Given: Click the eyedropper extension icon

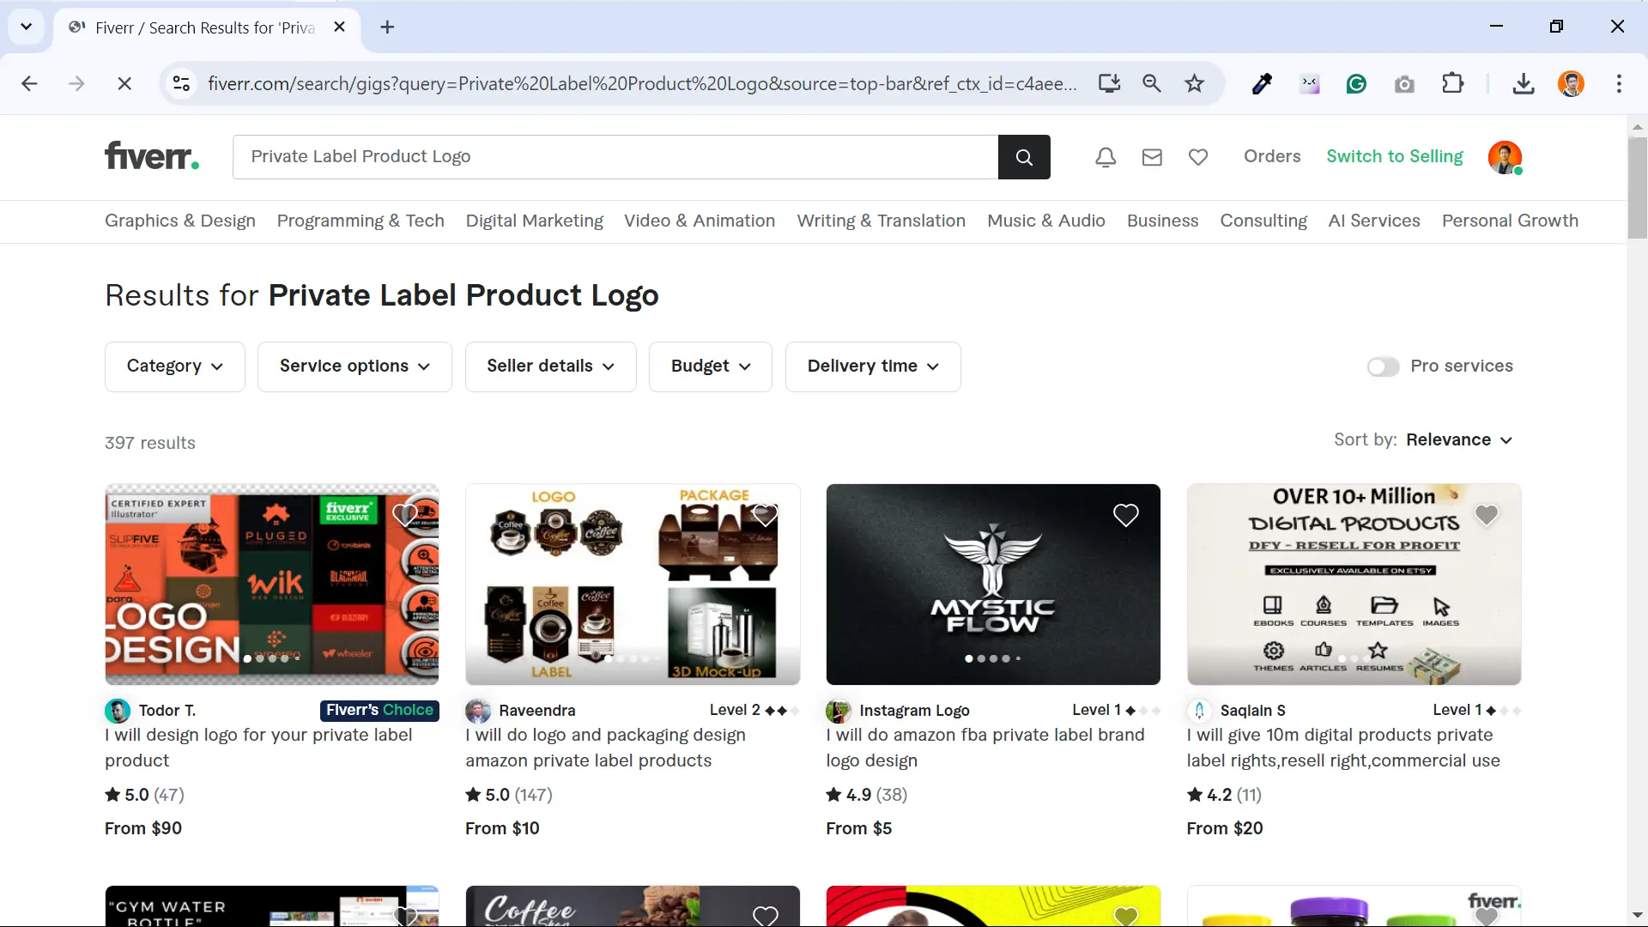Looking at the screenshot, I should tap(1262, 83).
